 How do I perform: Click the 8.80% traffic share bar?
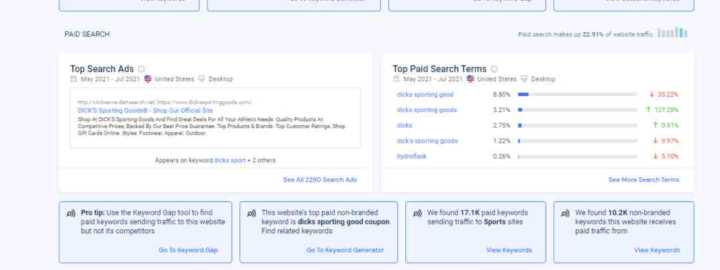click(x=577, y=95)
